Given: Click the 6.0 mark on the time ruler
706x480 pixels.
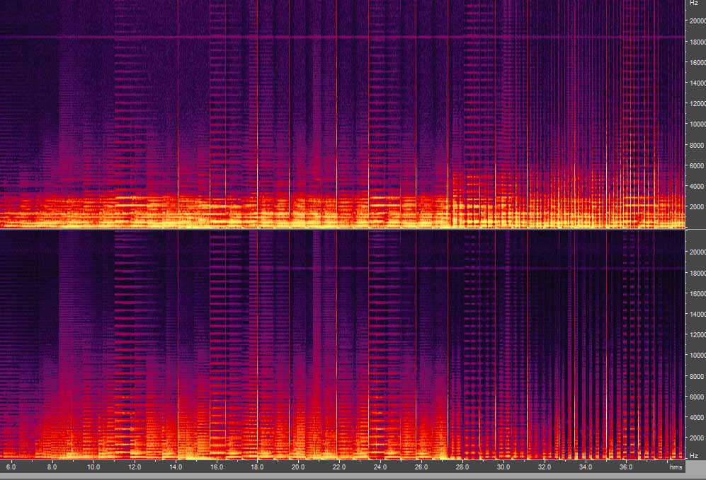Looking at the screenshot, I should point(11,467).
